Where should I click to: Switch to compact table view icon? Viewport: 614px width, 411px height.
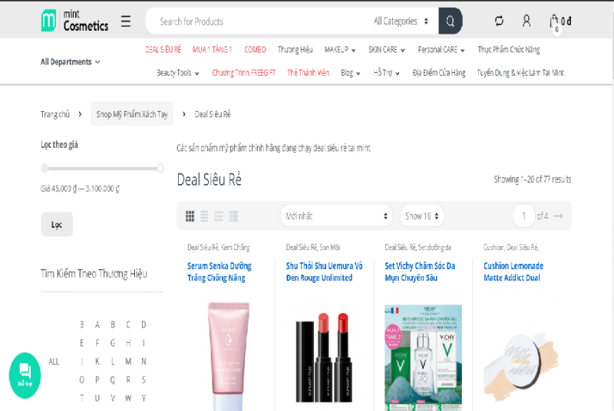tap(234, 216)
